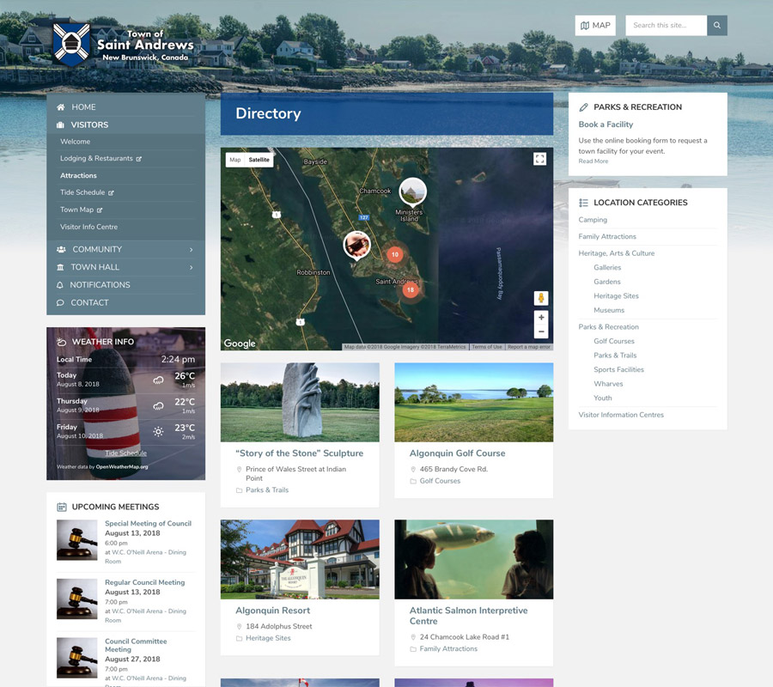Select the Sports Facilities subcategory
Viewport: 773px width, 687px height.
pos(618,369)
